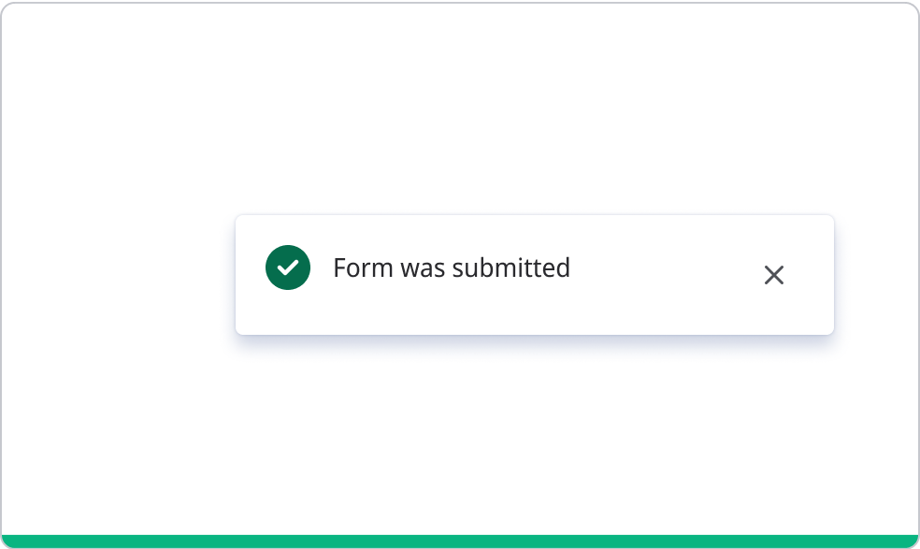This screenshot has width=920, height=549.
Task: Remove the success notification using its close icon
Action: tap(774, 275)
